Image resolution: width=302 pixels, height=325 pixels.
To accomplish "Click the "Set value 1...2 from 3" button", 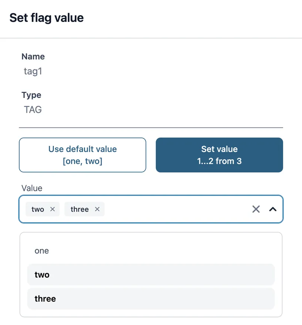I will coord(219,155).
